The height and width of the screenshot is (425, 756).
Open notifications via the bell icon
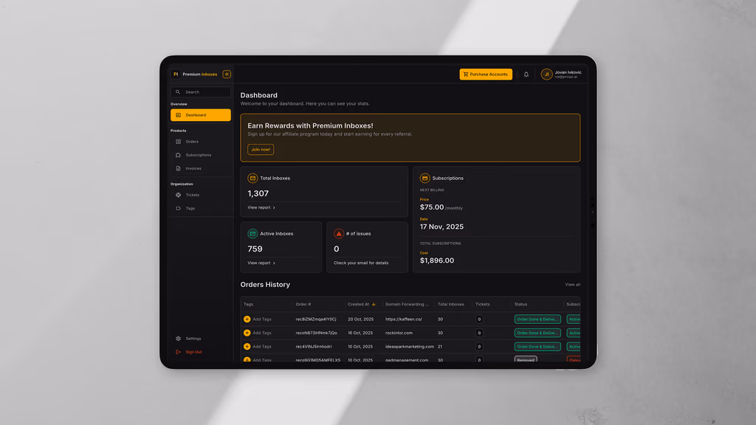526,75
